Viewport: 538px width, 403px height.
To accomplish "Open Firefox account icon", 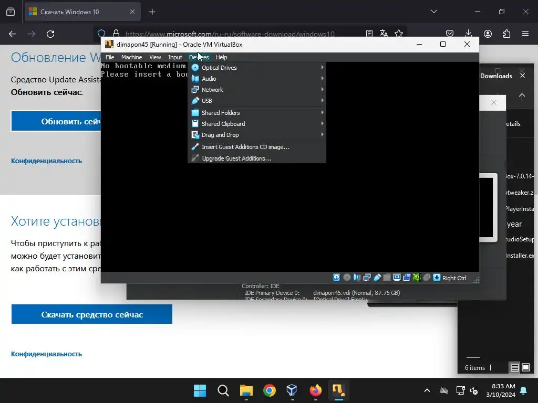I will (x=488, y=34).
